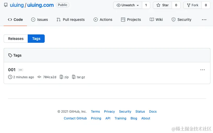Click the clock icon beside 2 minutes ago

pyautogui.click(x=10, y=77)
